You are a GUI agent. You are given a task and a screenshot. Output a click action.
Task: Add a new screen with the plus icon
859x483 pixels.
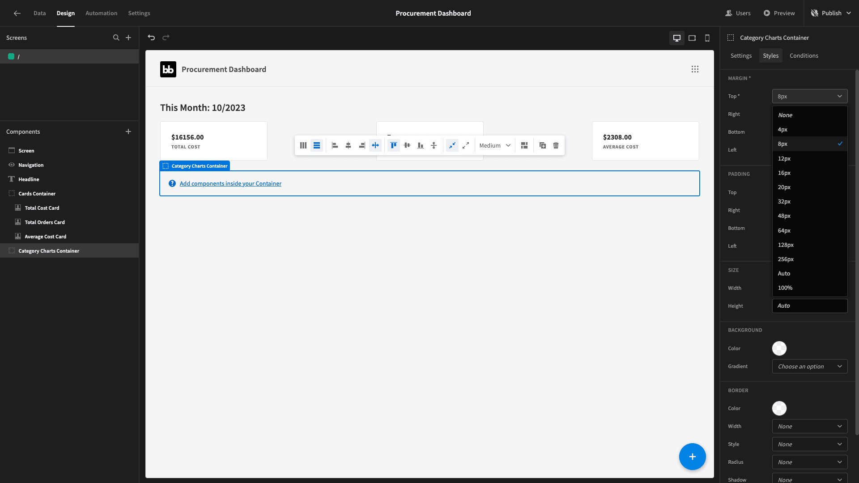pos(128,38)
